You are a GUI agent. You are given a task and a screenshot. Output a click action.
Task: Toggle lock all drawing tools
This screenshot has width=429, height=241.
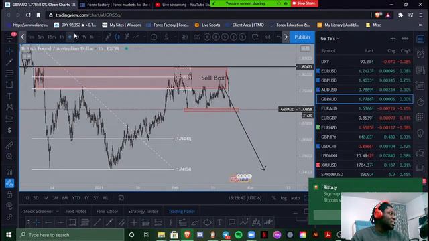pos(9,195)
